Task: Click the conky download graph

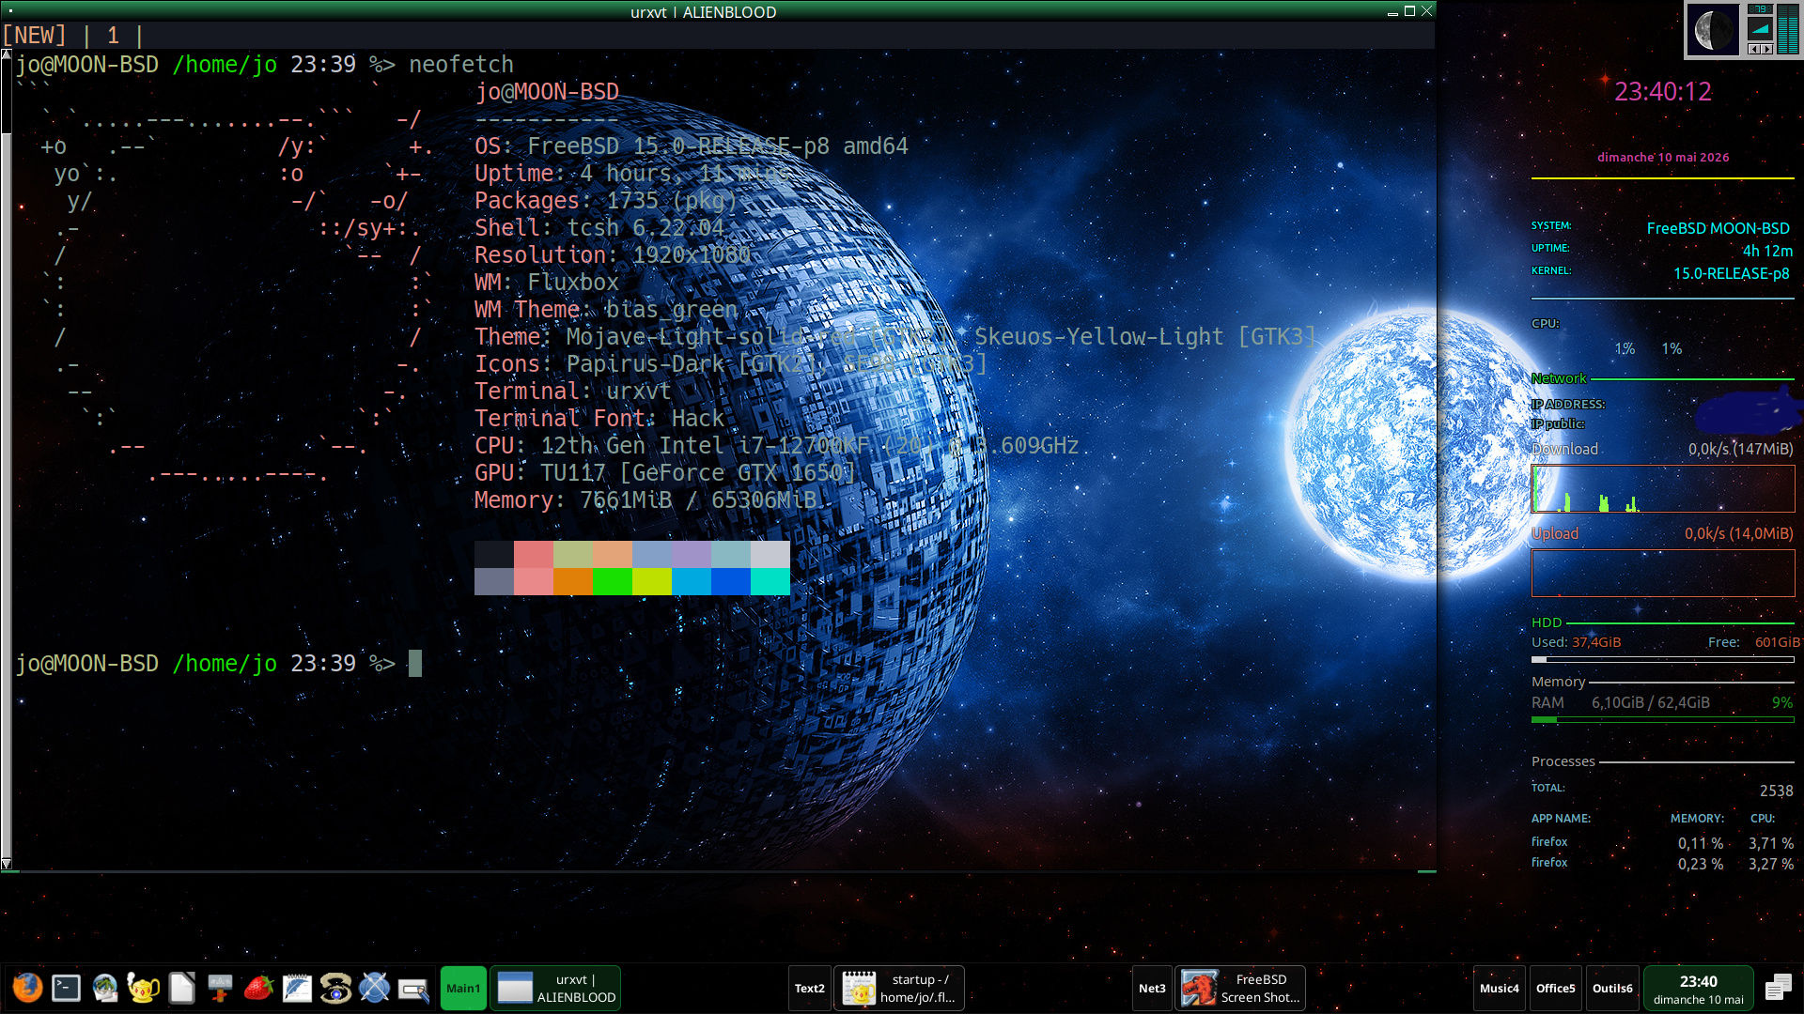Action: 1663,488
